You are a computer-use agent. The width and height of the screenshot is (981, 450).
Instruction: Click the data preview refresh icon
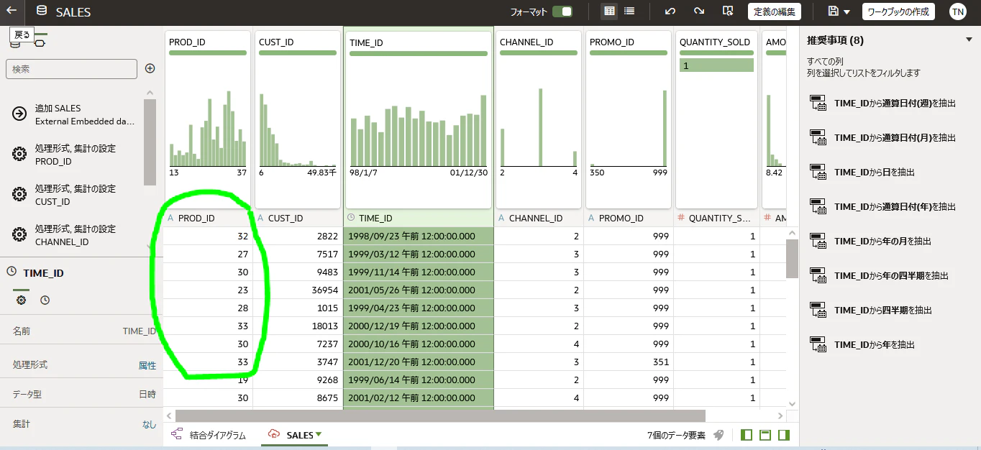pyautogui.click(x=728, y=12)
